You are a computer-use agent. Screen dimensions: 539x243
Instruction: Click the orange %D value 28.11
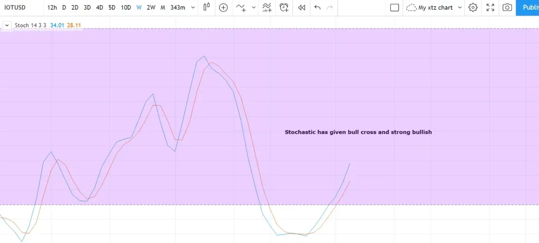pyautogui.click(x=74, y=25)
